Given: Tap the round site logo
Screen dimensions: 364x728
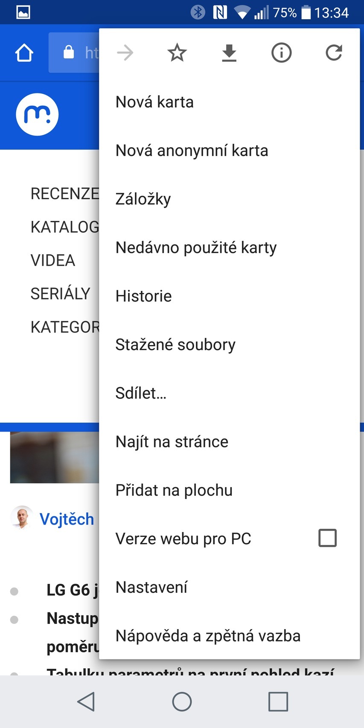Looking at the screenshot, I should [37, 114].
